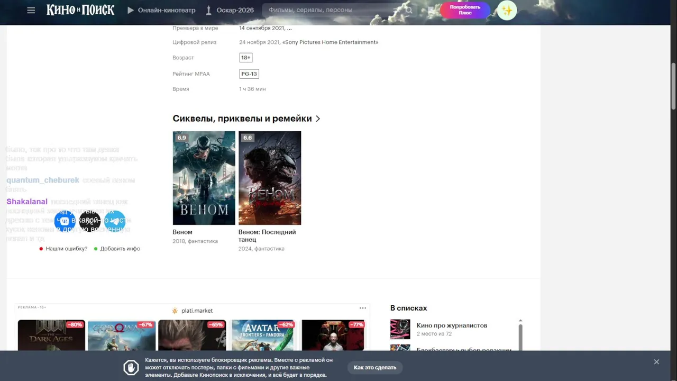The width and height of the screenshot is (677, 381).
Task: Click the quantum_cheburek chat username
Action: [x=43, y=180]
